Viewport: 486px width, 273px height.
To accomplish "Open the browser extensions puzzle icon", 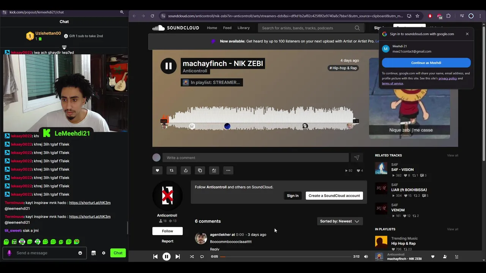I will (x=448, y=16).
